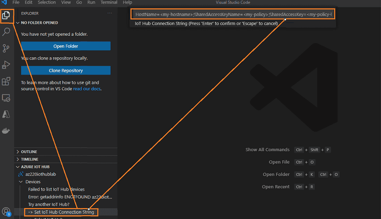Click the VS Code logo in title bar
Viewport: 381px width, 219px height.
[4, 2]
